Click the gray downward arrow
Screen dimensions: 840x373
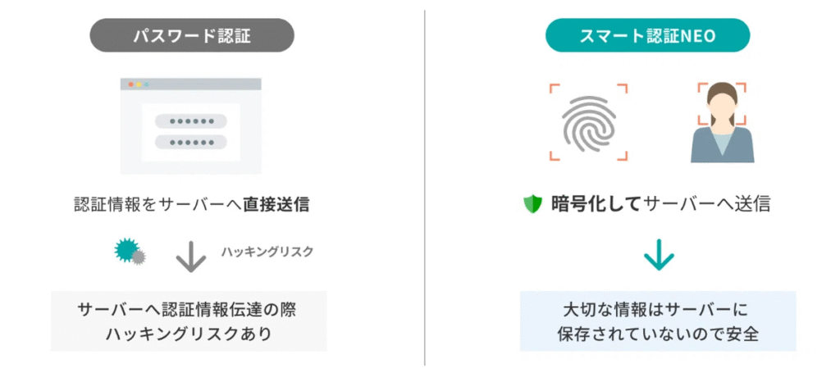190,257
